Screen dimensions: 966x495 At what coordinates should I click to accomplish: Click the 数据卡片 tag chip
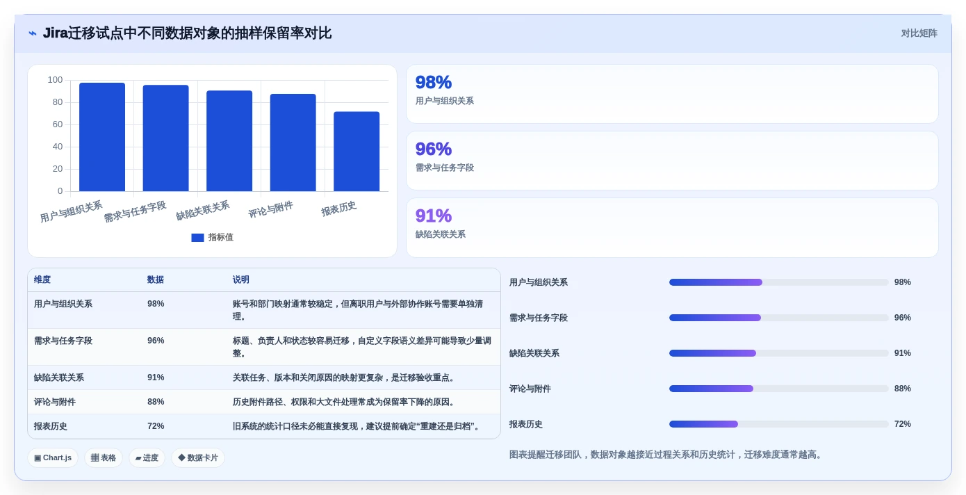pyautogui.click(x=198, y=457)
